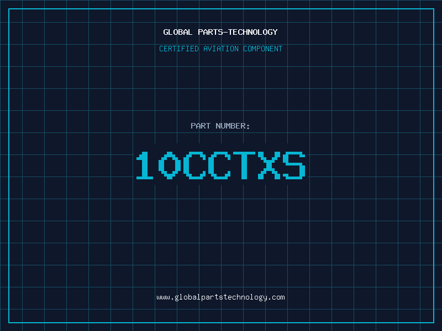Click the 'GLOBAL PARTS-TECHNOLOGY' heading
Screen dimensions: 442x331
220,32
